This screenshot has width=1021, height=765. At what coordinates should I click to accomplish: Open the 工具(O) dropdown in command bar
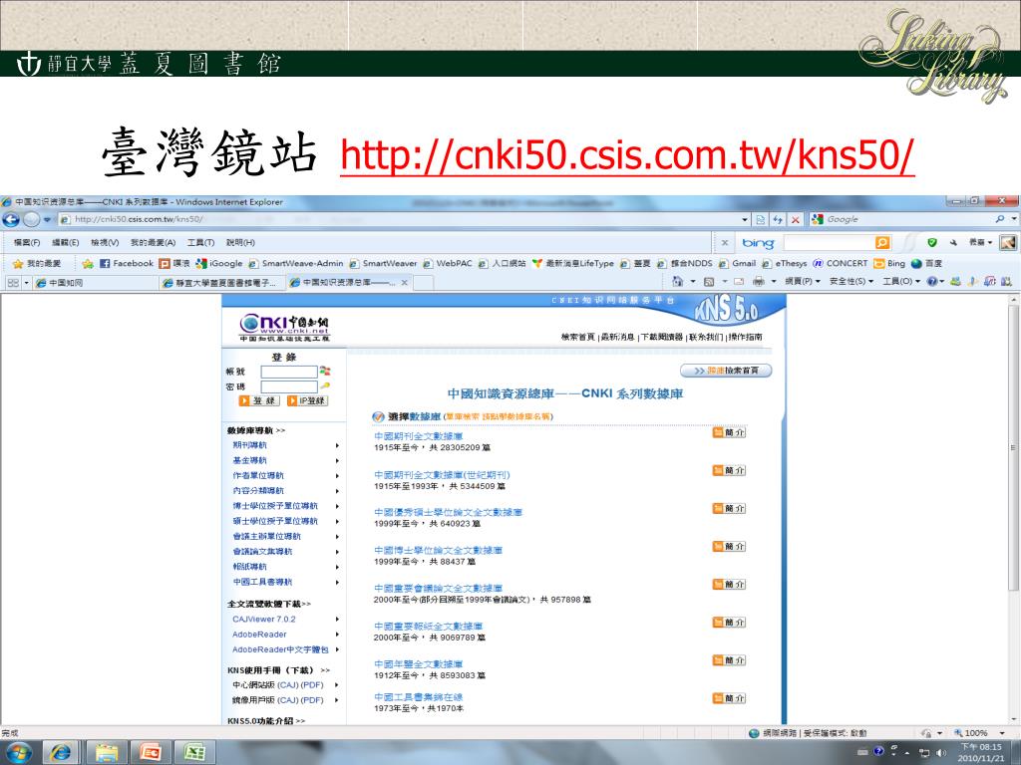[901, 281]
